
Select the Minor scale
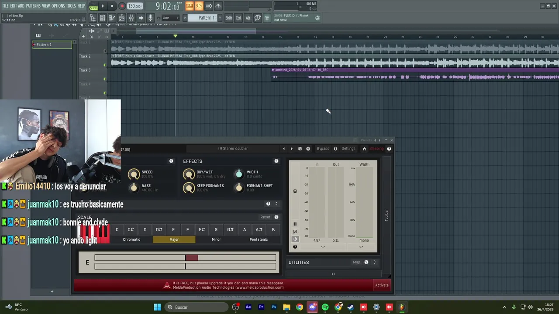click(216, 239)
